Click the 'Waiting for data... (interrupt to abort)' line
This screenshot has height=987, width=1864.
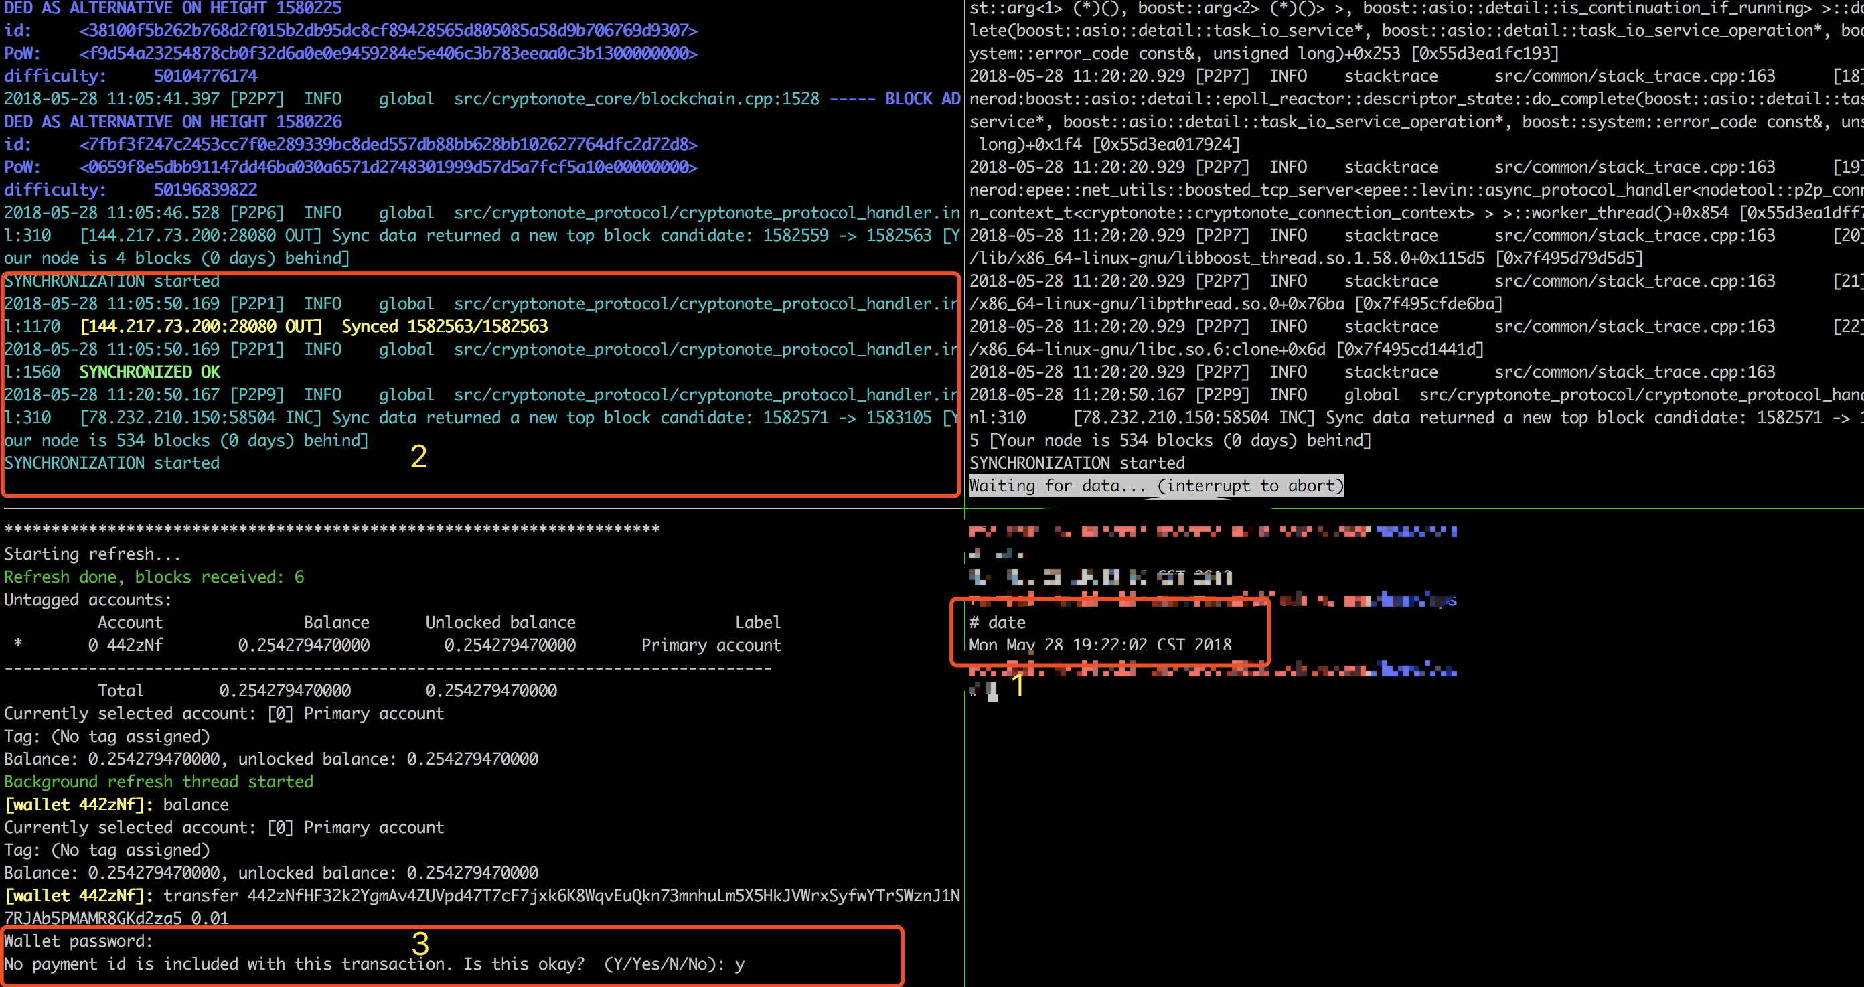(1156, 485)
